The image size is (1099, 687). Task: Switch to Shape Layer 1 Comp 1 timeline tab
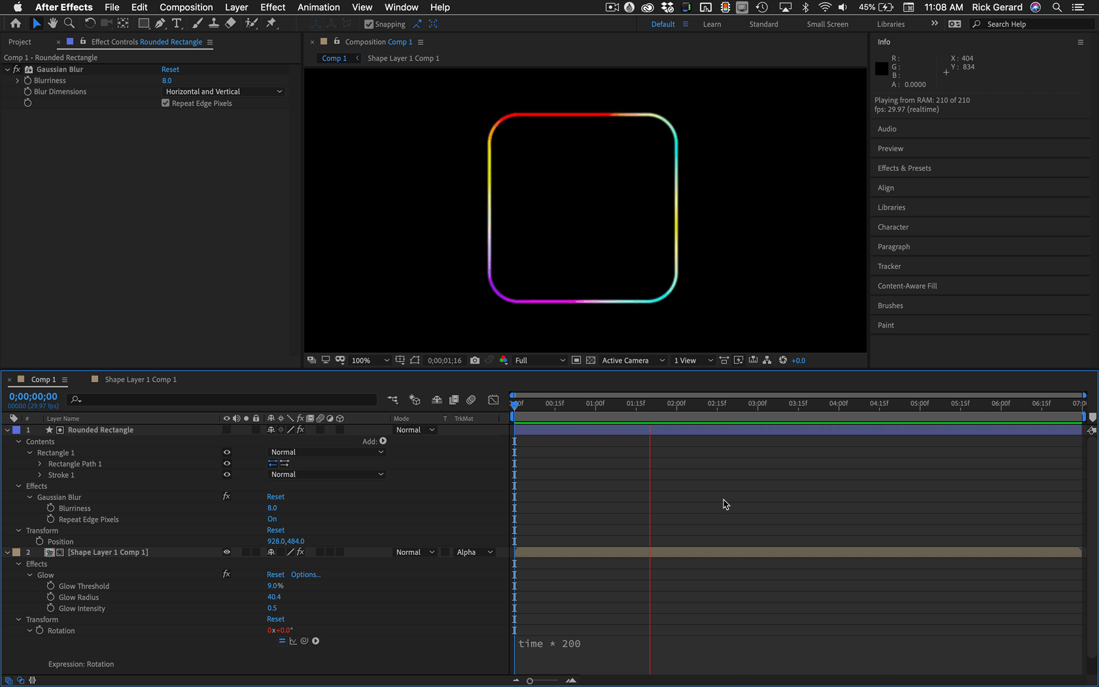tap(140, 379)
